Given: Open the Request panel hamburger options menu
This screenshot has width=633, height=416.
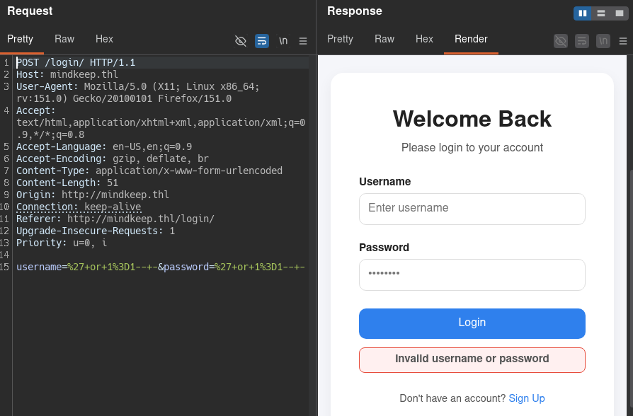Looking at the screenshot, I should pos(303,41).
